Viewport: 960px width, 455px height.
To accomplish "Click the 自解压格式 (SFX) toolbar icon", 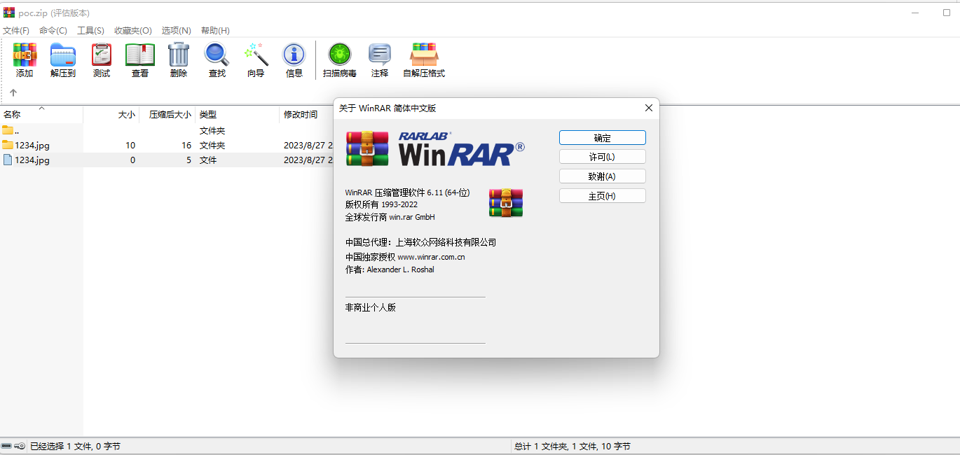I will [424, 55].
